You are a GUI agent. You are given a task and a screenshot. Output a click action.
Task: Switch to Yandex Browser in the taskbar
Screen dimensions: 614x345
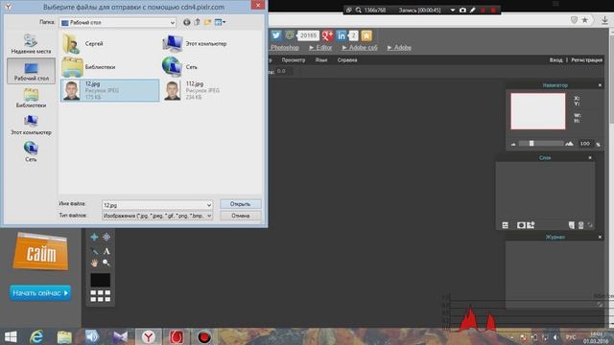(x=149, y=336)
